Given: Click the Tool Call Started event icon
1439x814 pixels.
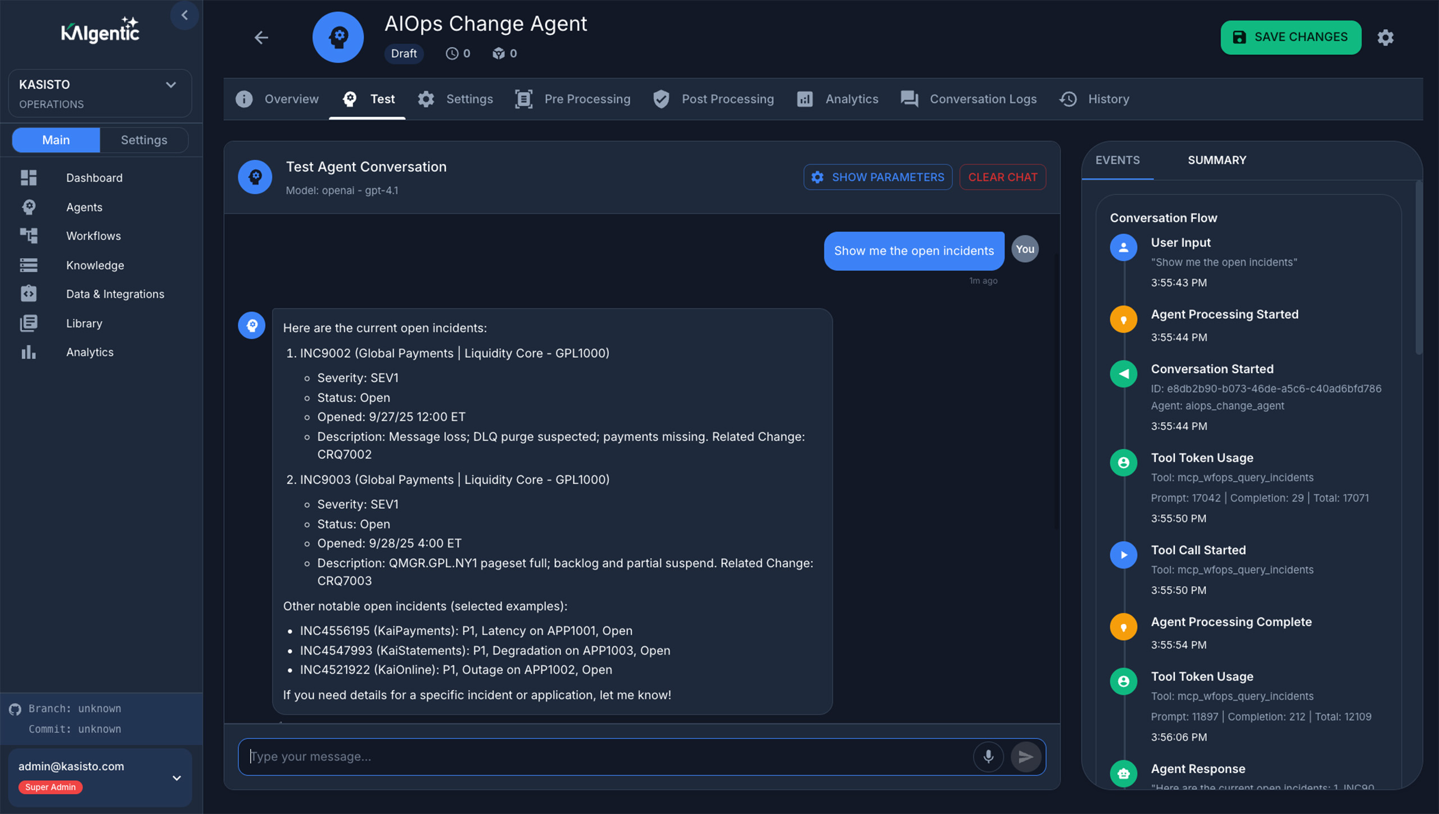Looking at the screenshot, I should point(1123,555).
